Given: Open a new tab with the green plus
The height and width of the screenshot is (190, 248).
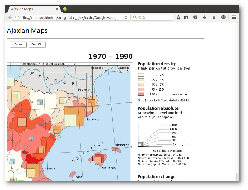Looking at the screenshot, I should point(65,9).
